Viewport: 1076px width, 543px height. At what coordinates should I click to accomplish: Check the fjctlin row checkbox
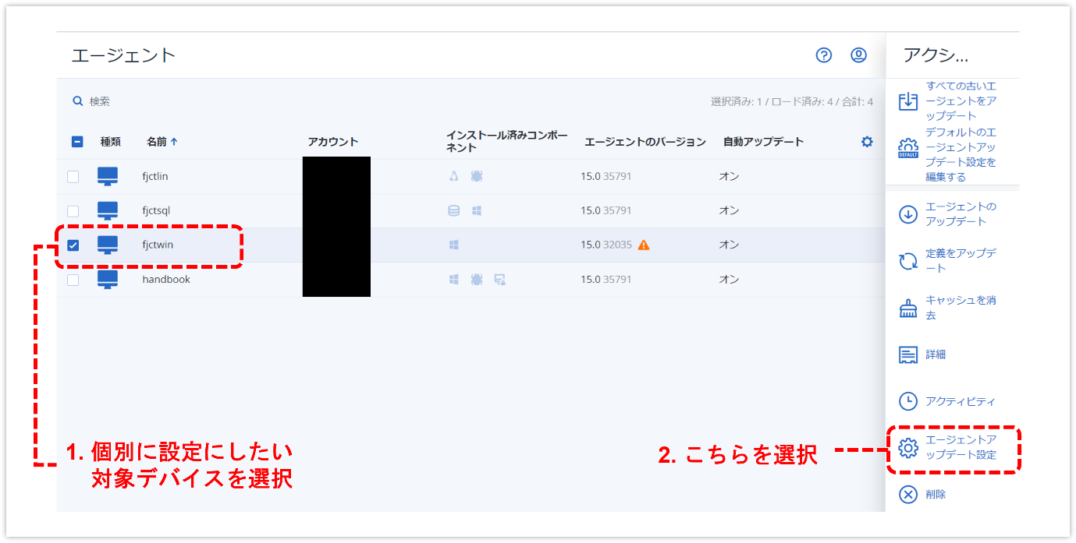click(x=73, y=177)
